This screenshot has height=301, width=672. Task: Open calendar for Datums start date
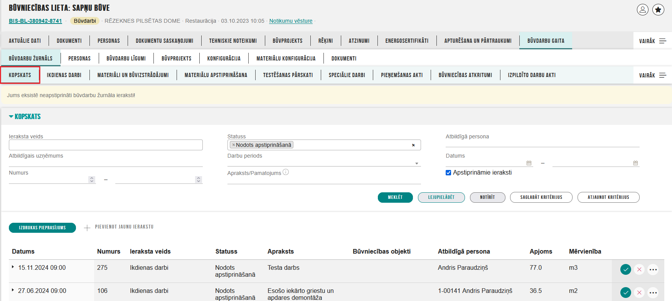(529, 163)
